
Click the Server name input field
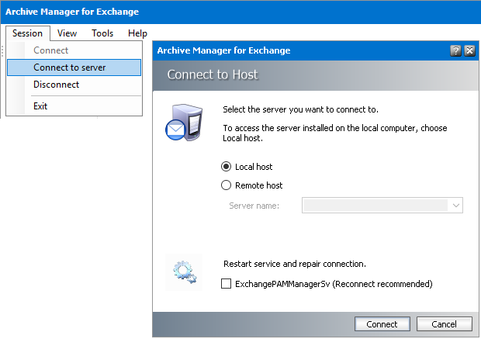[x=375, y=206]
